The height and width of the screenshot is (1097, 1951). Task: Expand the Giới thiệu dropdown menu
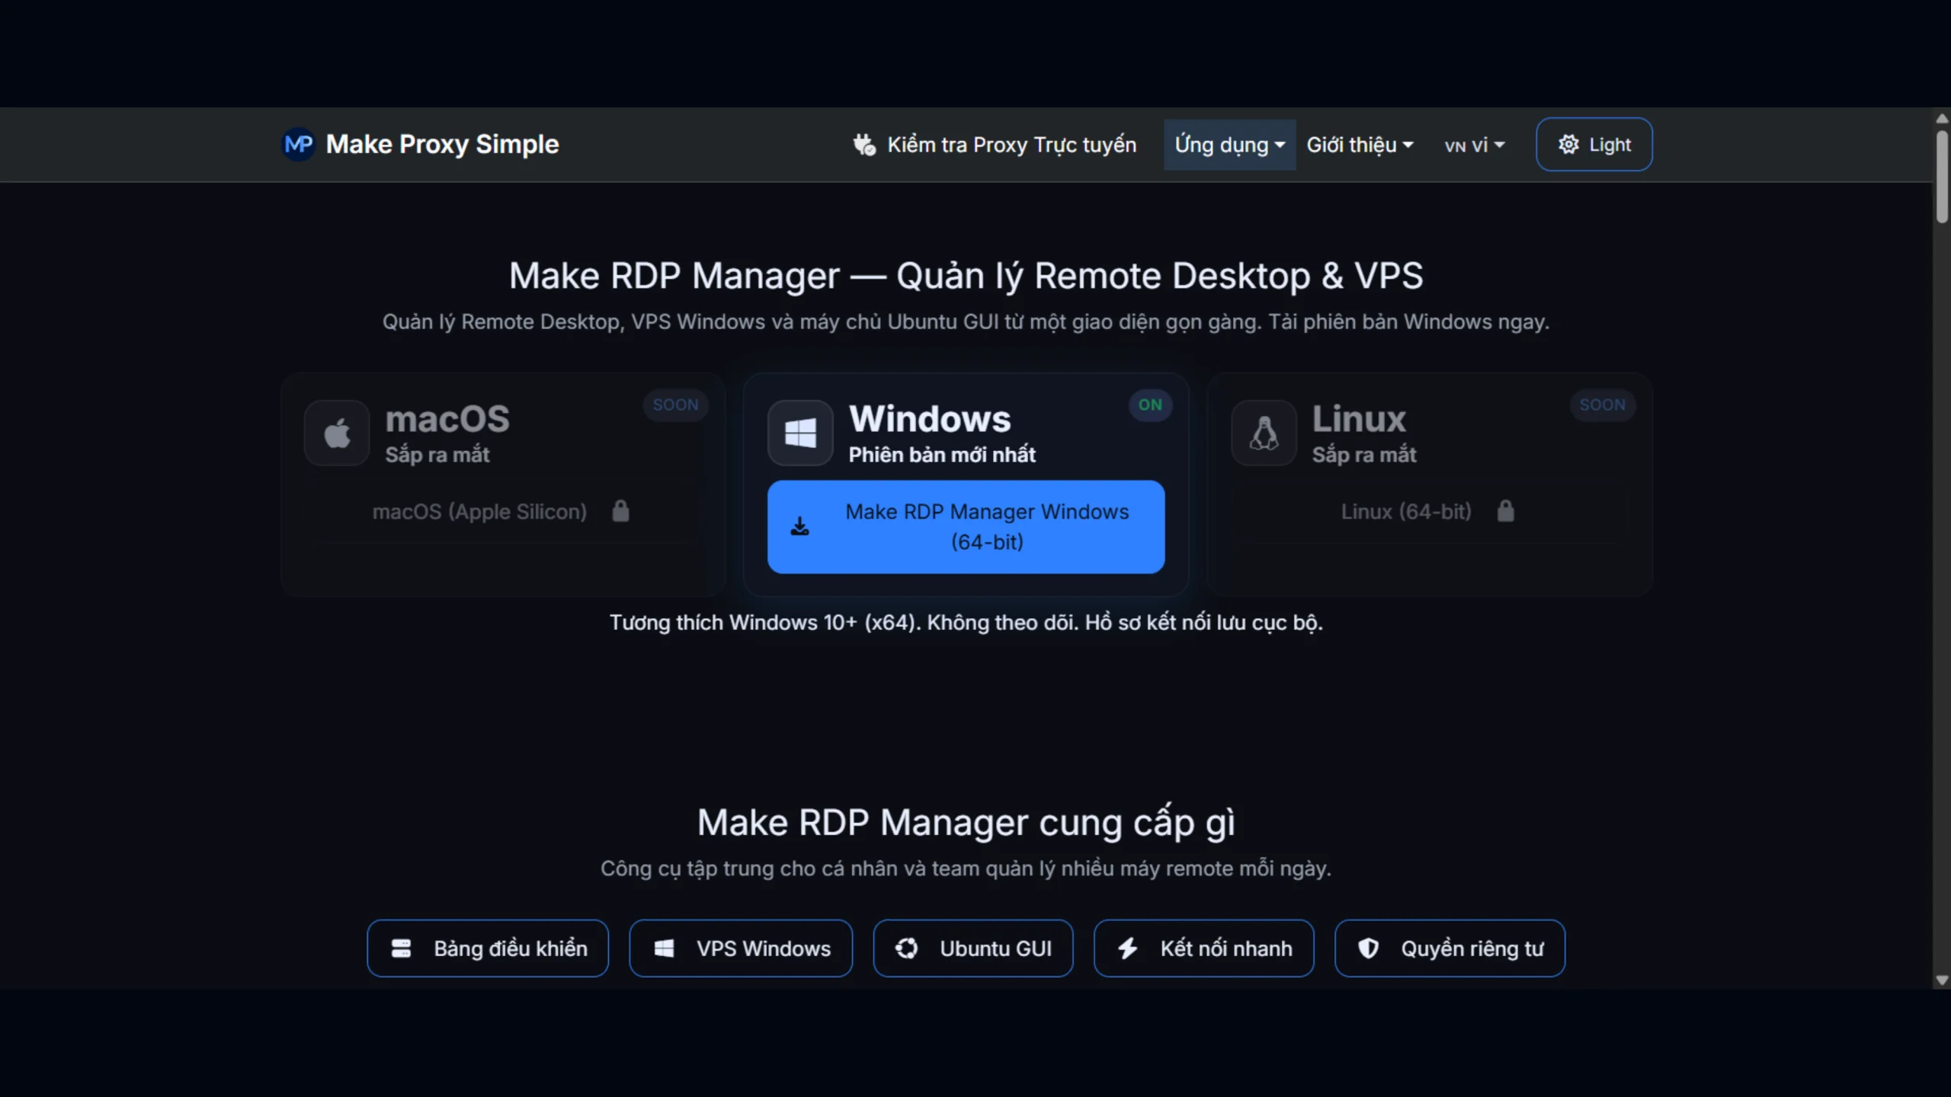pos(1360,145)
